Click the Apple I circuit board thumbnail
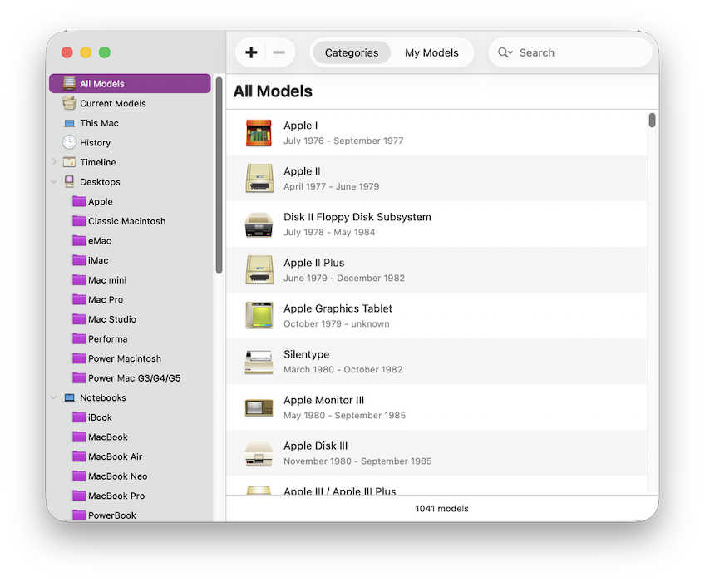 pyautogui.click(x=259, y=133)
